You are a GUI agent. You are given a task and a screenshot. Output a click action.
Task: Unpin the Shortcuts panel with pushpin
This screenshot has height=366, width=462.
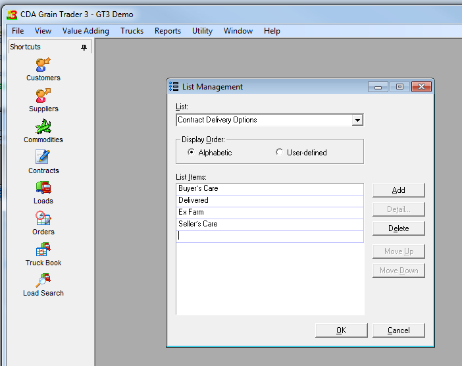tap(84, 47)
